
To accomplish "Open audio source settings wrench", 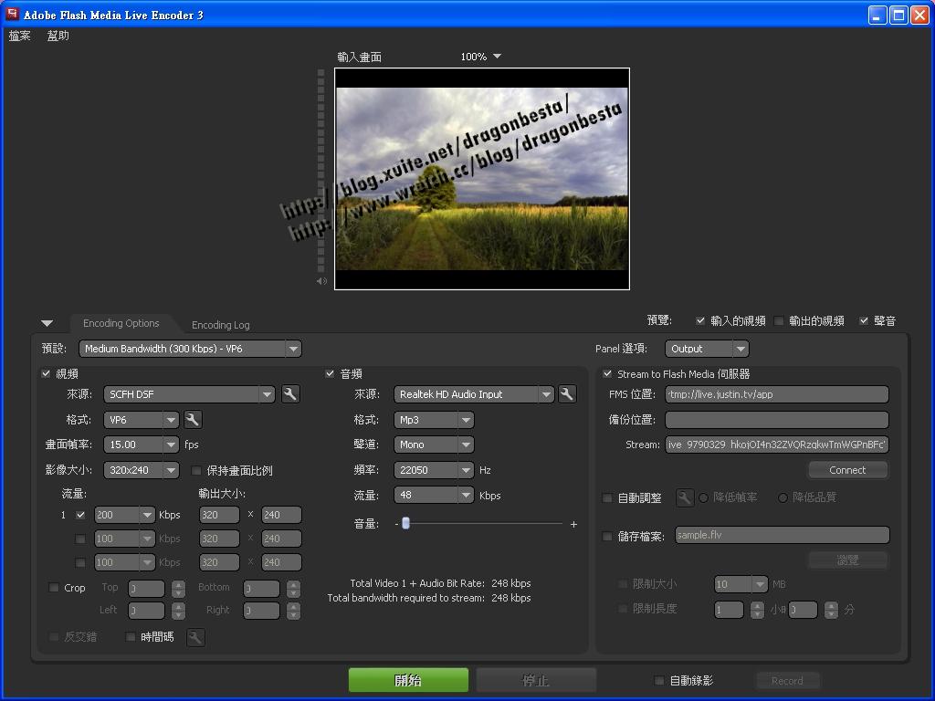I will tap(567, 394).
